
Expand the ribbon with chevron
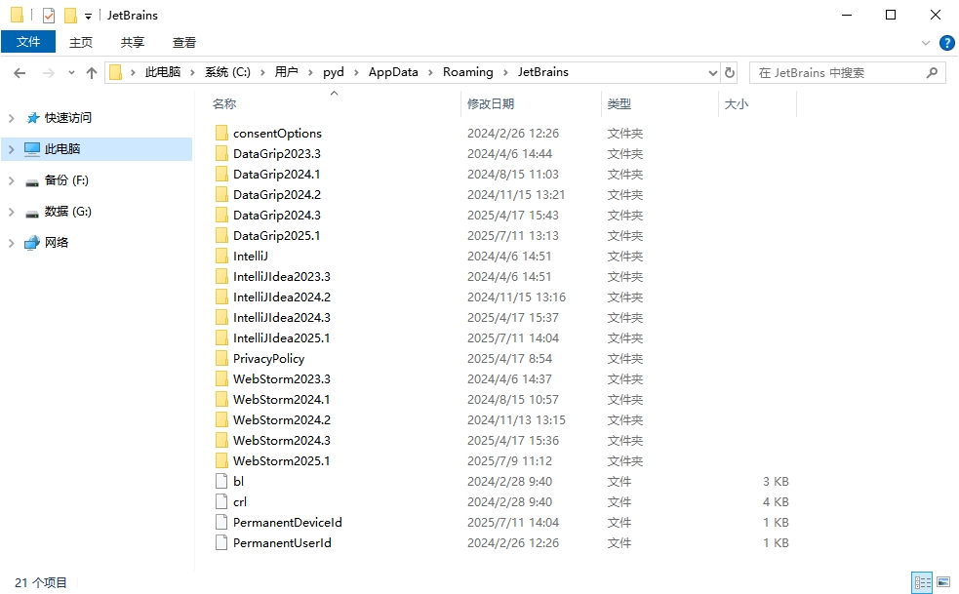[x=926, y=43]
